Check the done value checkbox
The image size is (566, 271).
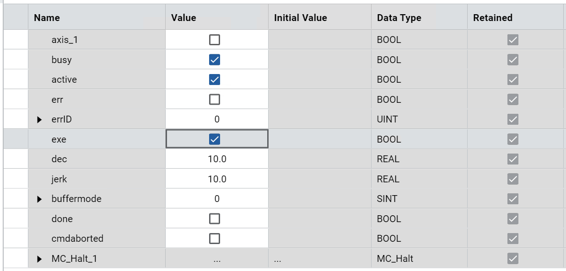pos(214,219)
